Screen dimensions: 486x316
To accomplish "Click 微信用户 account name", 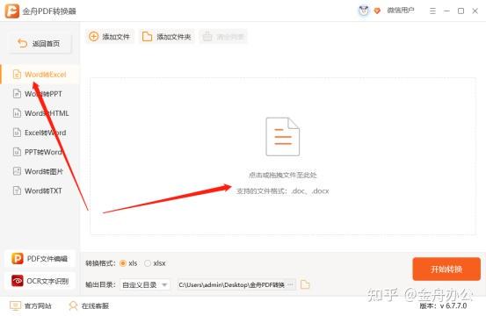I will (401, 11).
